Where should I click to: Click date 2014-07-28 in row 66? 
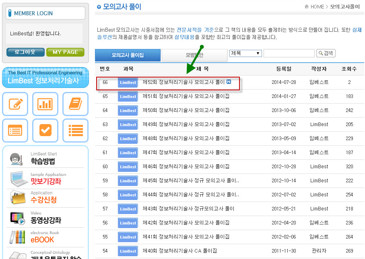284,82
